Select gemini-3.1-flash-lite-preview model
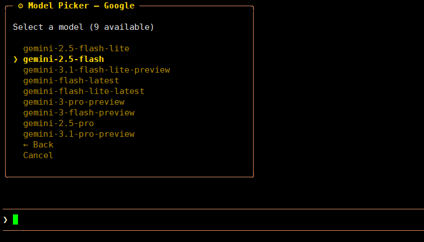 pos(96,70)
